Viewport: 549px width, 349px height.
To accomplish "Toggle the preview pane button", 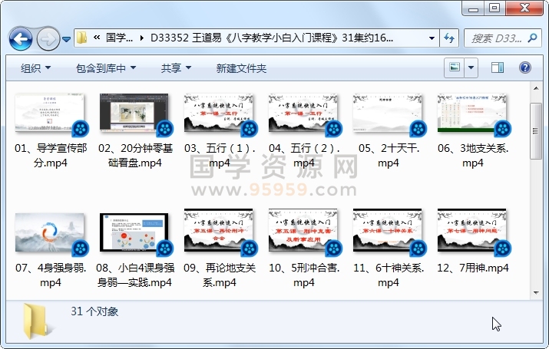I will click(x=498, y=67).
